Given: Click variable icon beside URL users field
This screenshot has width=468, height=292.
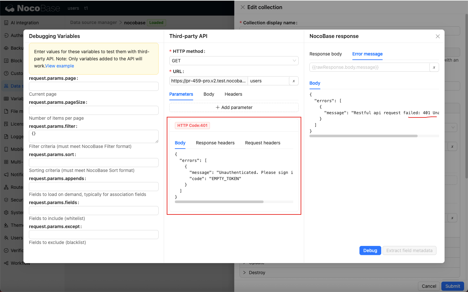Looking at the screenshot, I should pos(293,81).
